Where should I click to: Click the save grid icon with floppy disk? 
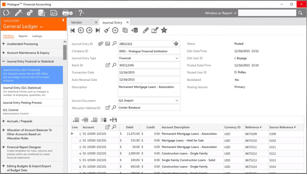(113, 120)
